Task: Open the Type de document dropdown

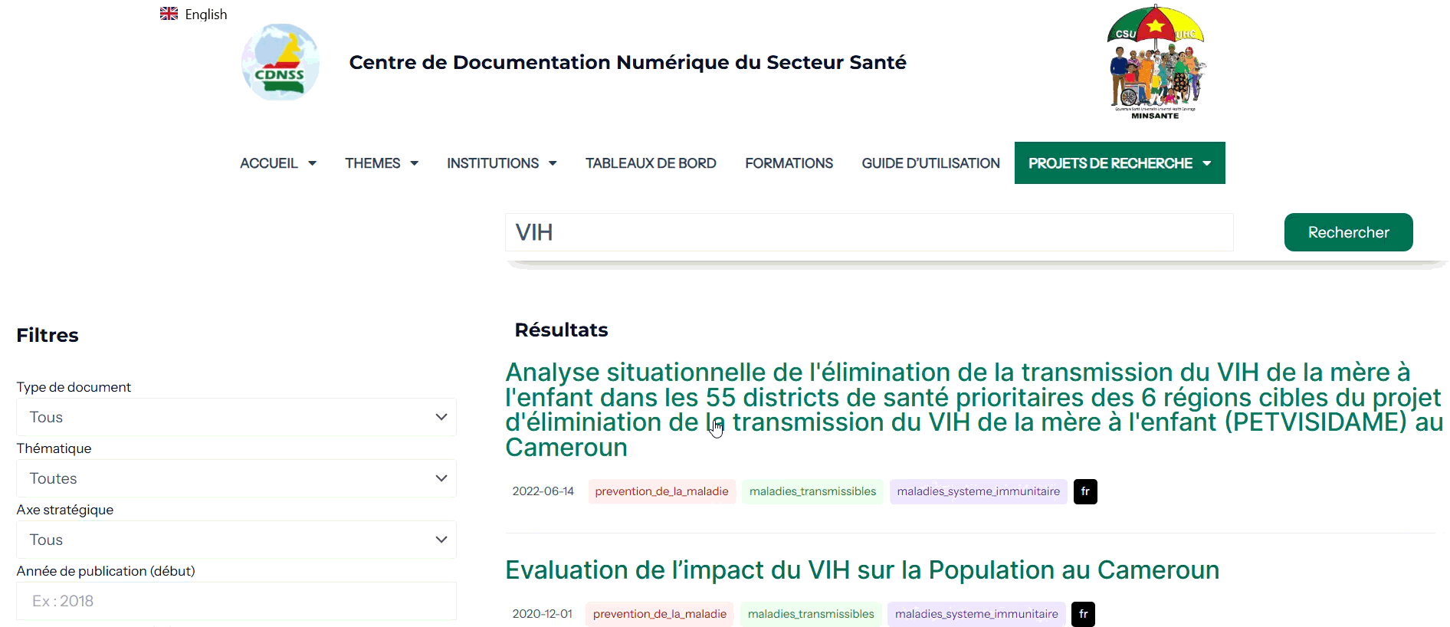Action: (x=236, y=417)
